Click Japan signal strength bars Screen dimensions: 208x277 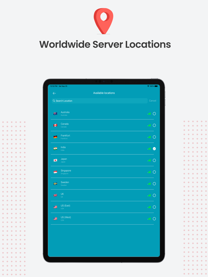149,161
